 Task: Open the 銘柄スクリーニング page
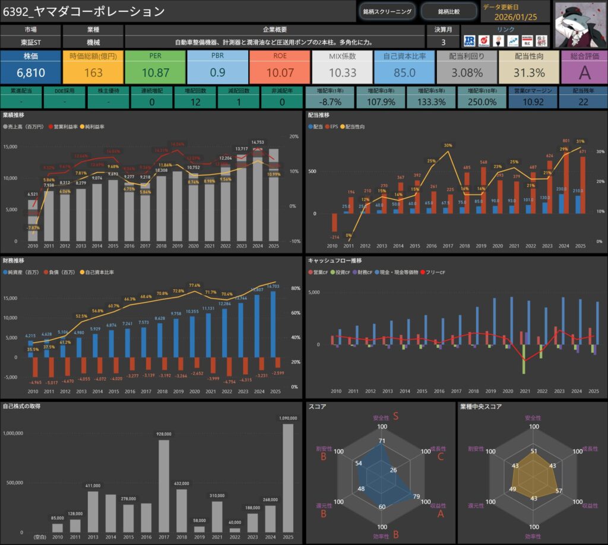tap(387, 11)
